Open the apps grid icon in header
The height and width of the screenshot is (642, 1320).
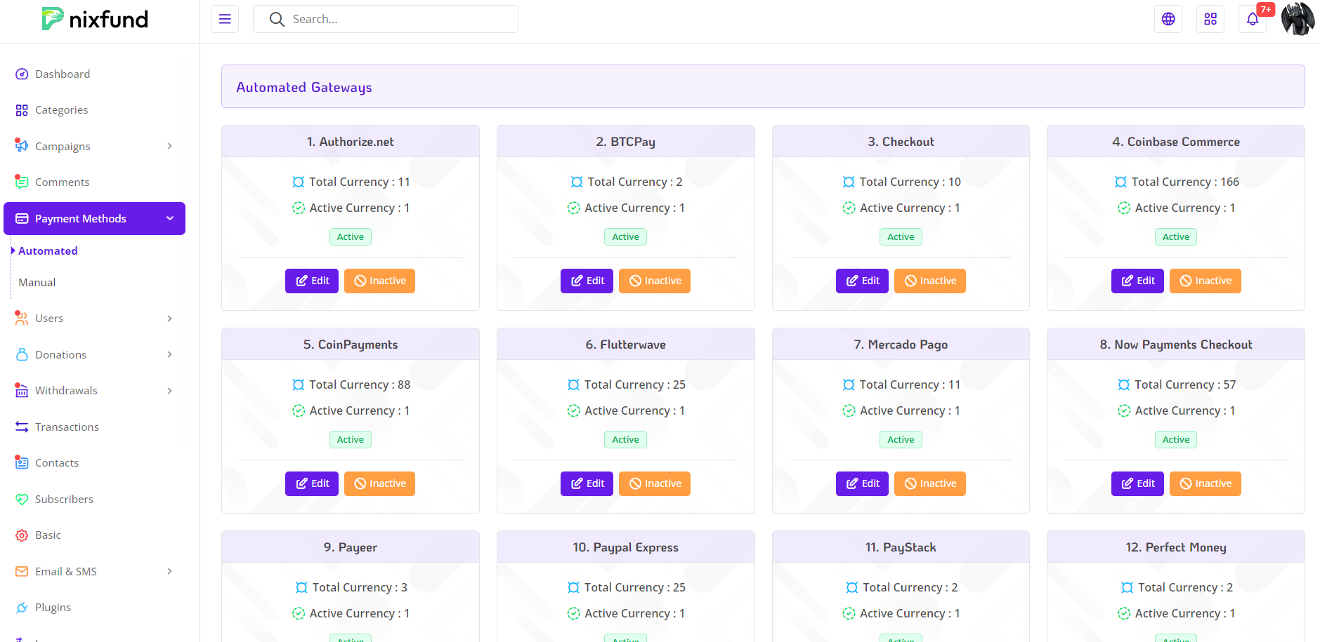(1210, 19)
